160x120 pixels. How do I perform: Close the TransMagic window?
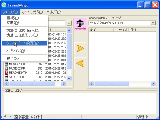pos(155,5)
